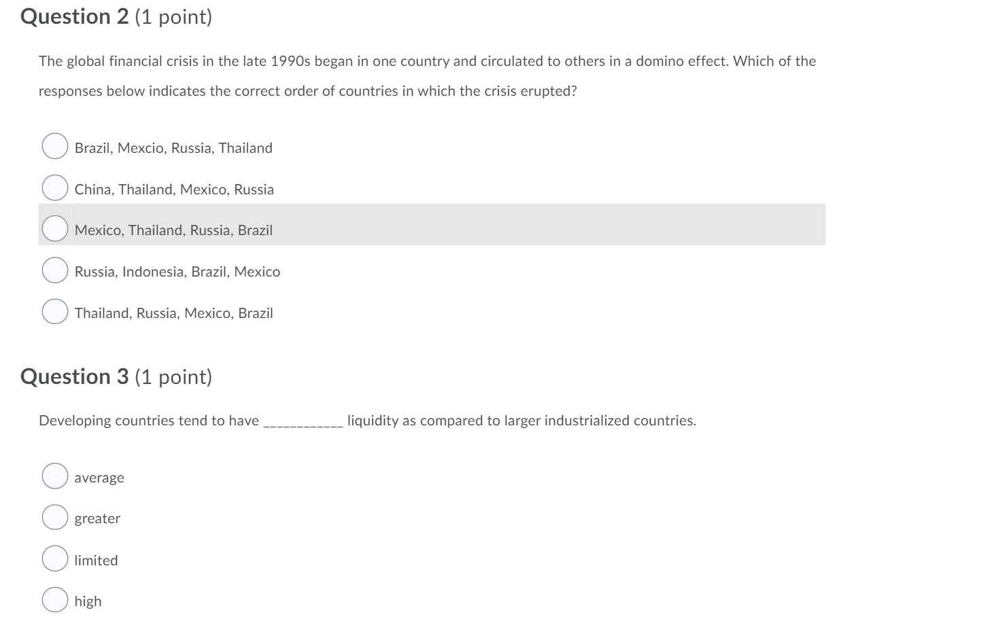Click the label text Thailand, Russia, Mexico, Brazil

173,313
